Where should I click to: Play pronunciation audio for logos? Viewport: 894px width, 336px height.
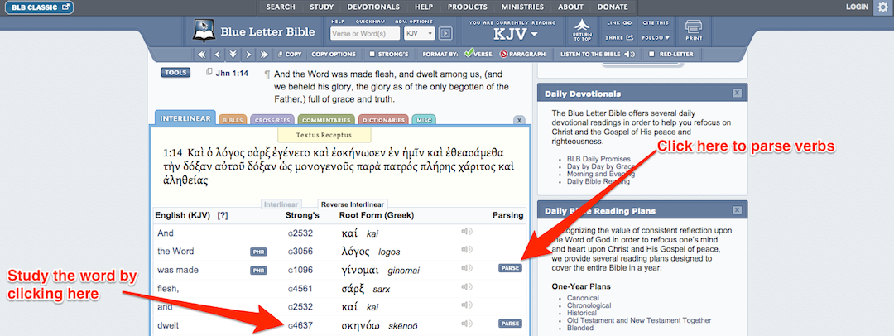click(x=467, y=250)
